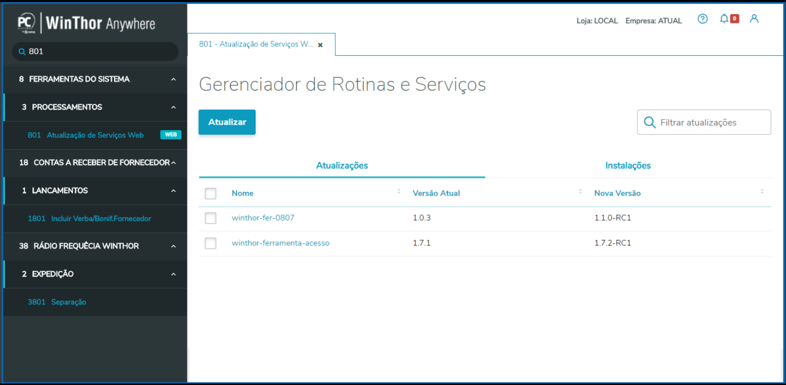Check the winthor-ferramenta-acesso row checkbox
The width and height of the screenshot is (786, 385).
pos(210,243)
